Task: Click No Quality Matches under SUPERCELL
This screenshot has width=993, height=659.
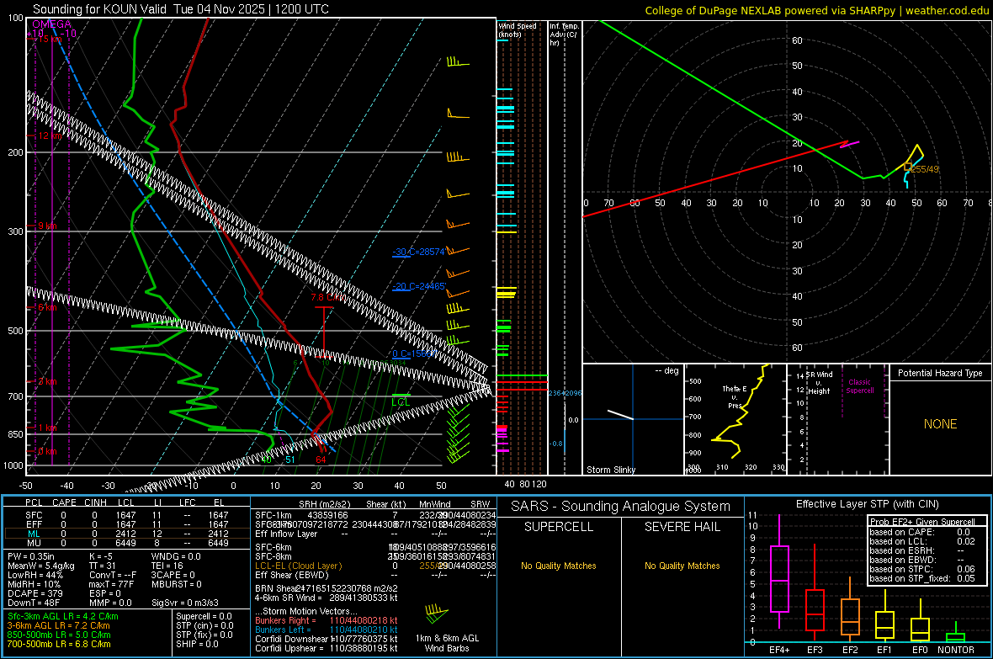Action: tap(559, 566)
